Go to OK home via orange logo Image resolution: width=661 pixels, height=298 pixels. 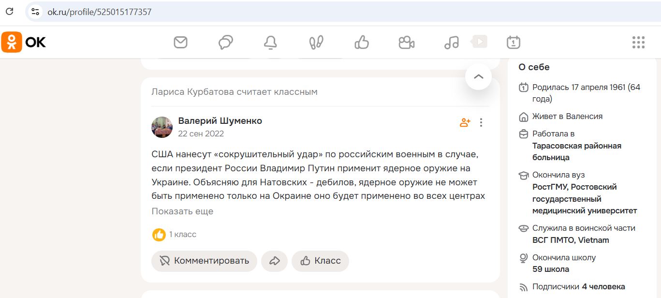pyautogui.click(x=24, y=43)
